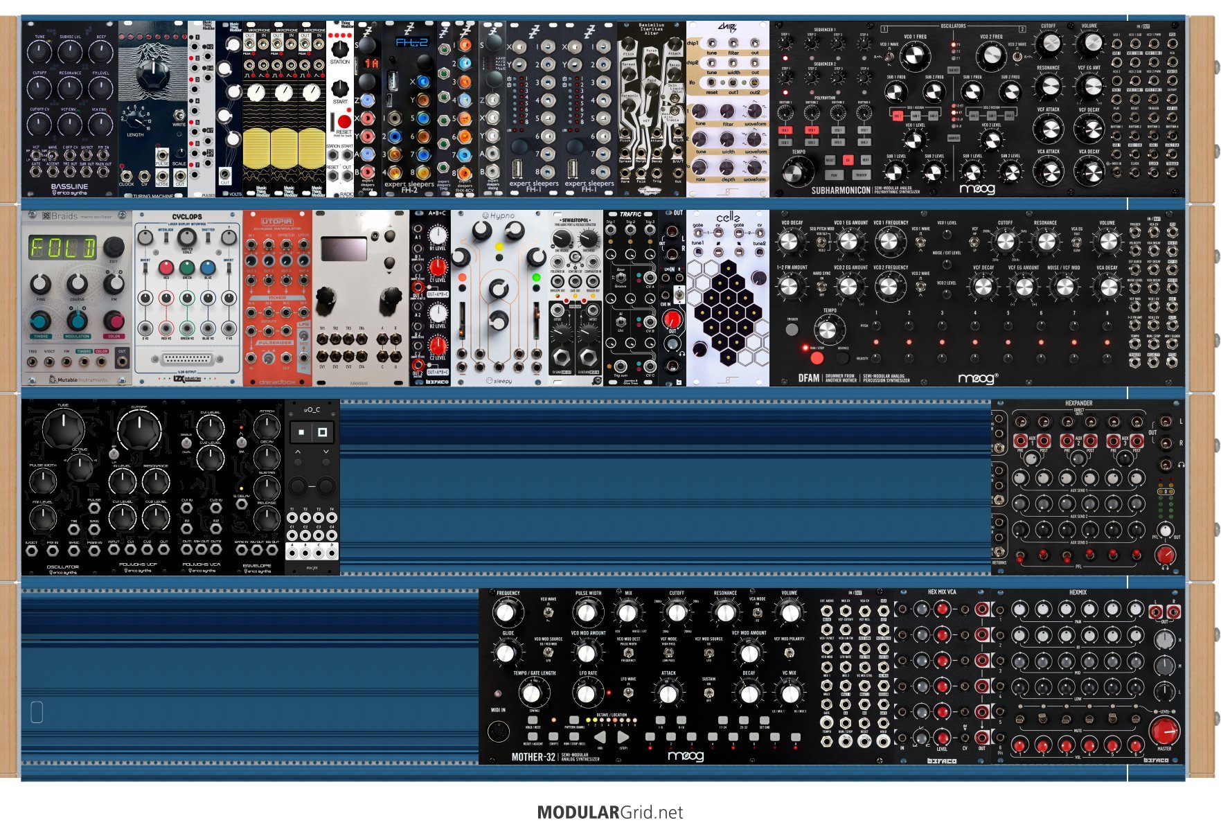Click the Cyclops BLUE knob
Image resolution: width=1221 pixels, height=827 pixels.
point(208,267)
